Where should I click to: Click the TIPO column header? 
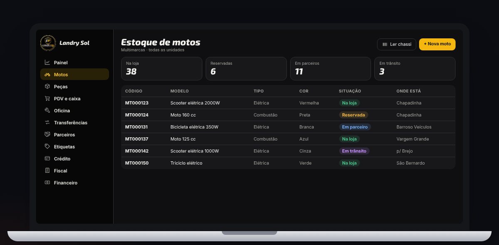(x=259, y=91)
